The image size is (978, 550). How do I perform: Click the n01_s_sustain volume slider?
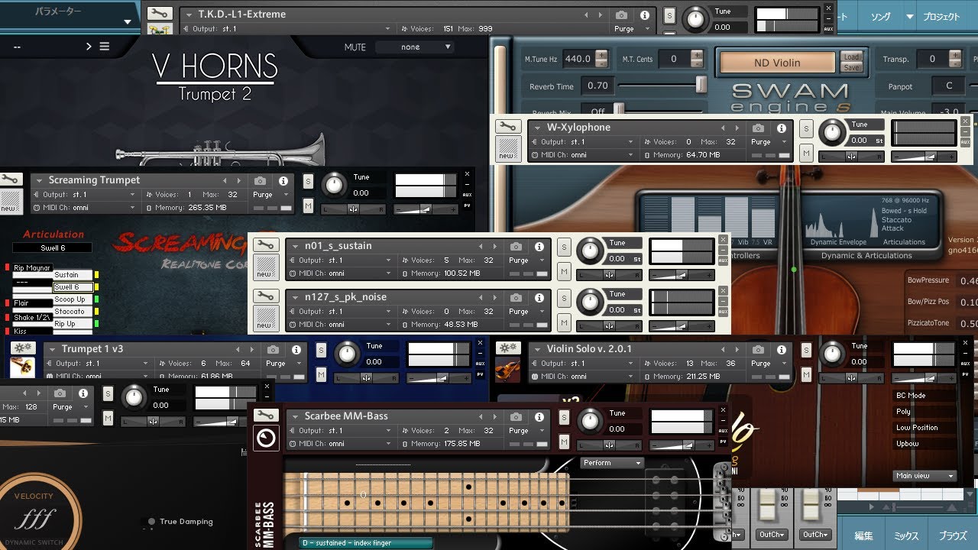[x=681, y=275]
